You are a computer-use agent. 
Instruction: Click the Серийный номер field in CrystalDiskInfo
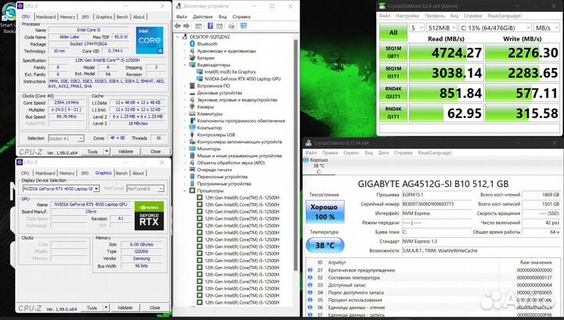(436, 204)
